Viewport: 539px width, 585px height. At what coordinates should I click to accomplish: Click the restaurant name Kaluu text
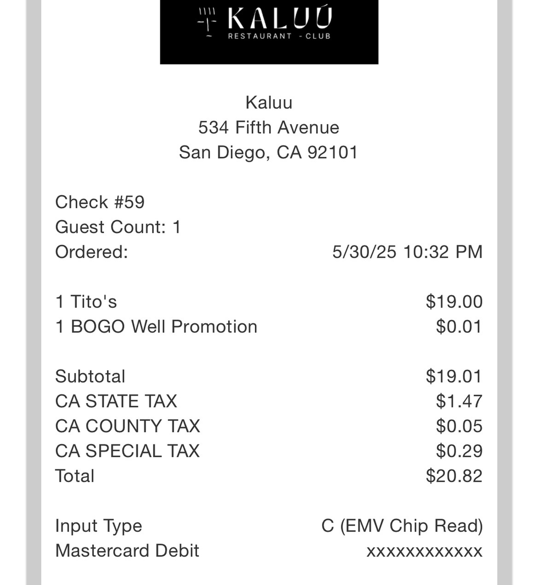coord(269,102)
